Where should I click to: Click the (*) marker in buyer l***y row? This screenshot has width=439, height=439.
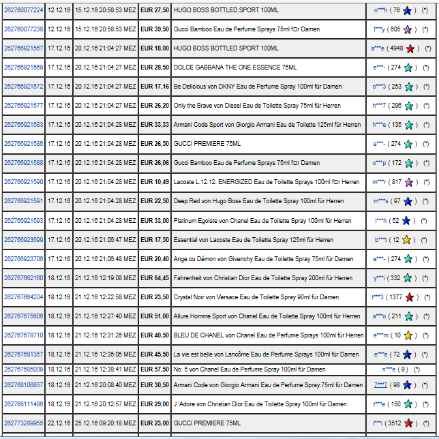click(x=425, y=29)
